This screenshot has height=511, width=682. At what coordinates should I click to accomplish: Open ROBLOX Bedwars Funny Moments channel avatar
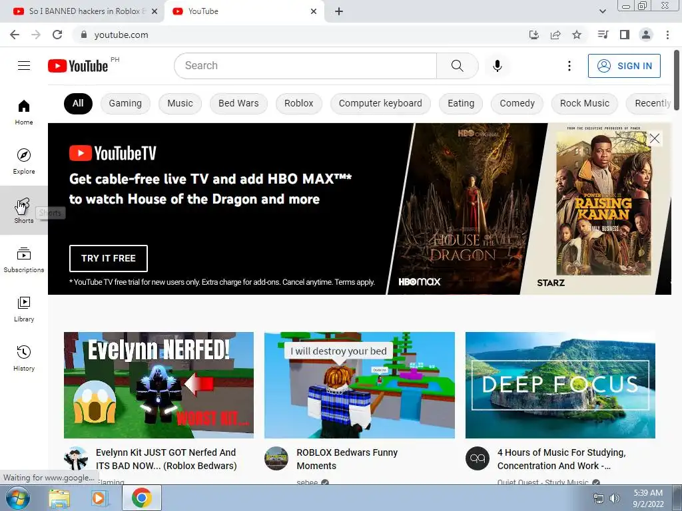point(276,458)
